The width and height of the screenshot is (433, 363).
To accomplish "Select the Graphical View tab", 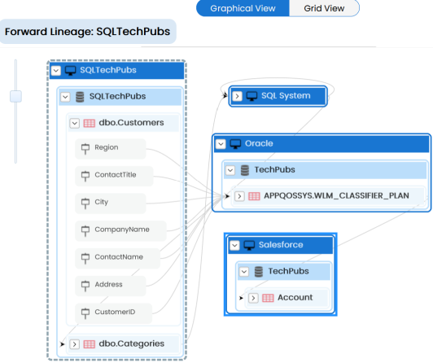I will click(x=243, y=8).
